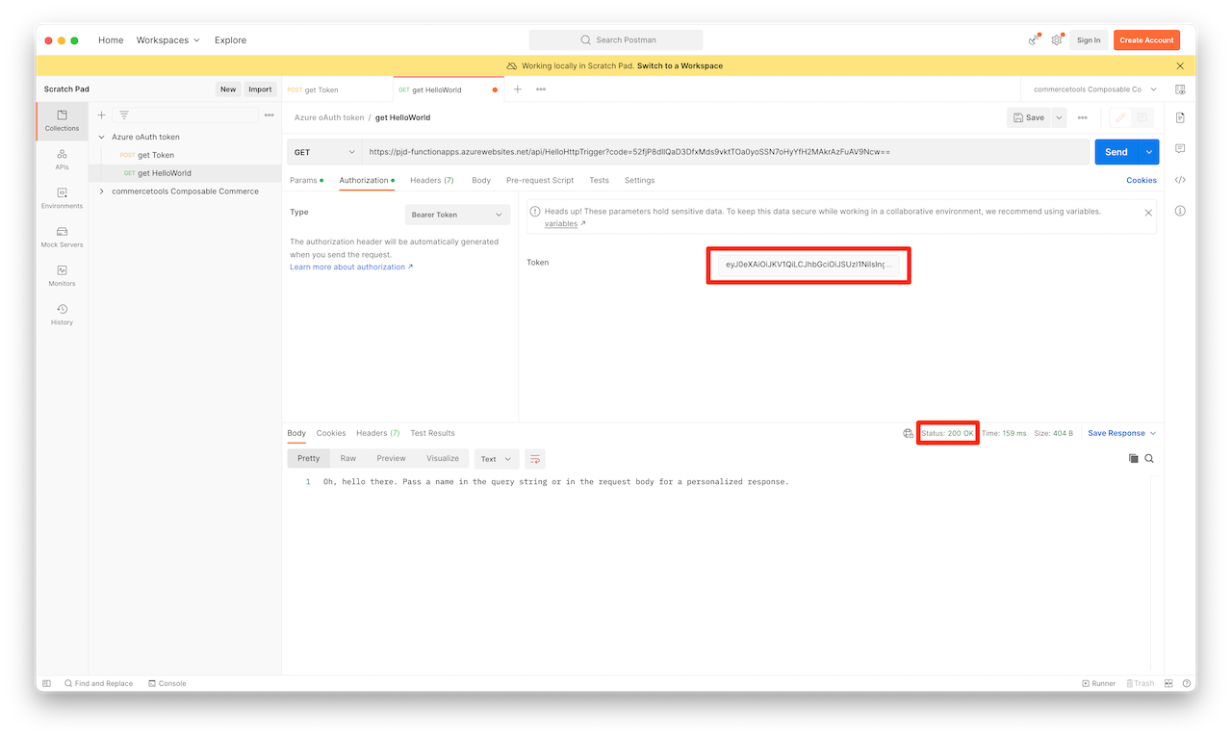
Task: Open the APIs sidebar panel
Action: (62, 159)
